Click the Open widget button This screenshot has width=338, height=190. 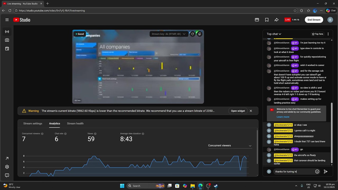(x=238, y=111)
